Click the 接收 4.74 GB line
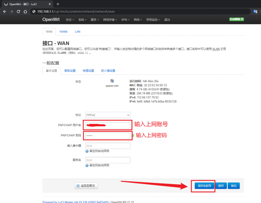 (149, 89)
